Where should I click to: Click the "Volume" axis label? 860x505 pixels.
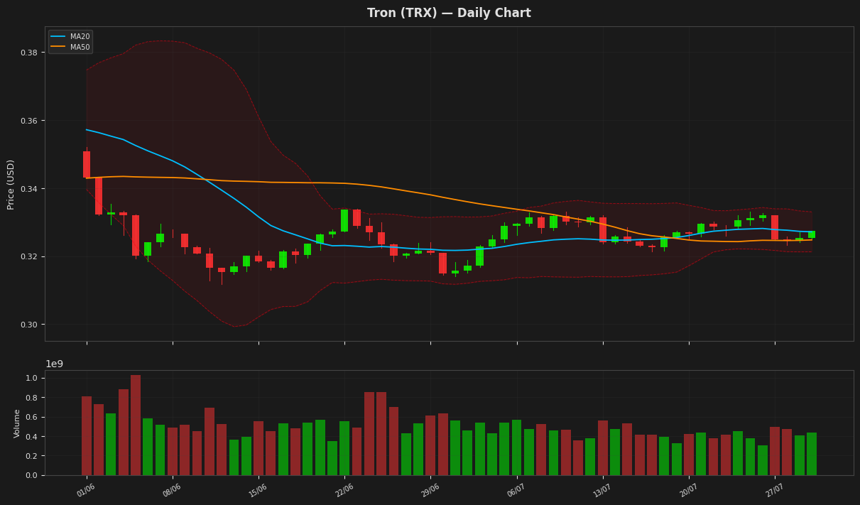pyautogui.click(x=17, y=423)
